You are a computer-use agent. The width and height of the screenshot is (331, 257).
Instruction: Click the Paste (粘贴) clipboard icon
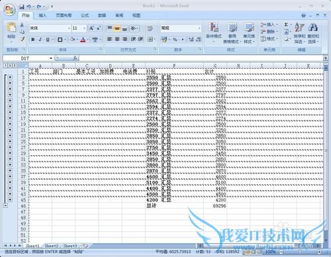click(x=11, y=27)
